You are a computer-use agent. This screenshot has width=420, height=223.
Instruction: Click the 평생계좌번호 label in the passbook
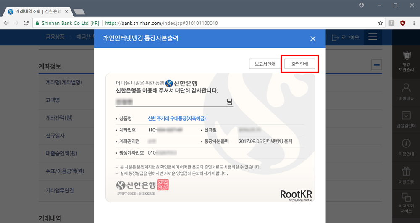pos(131,153)
